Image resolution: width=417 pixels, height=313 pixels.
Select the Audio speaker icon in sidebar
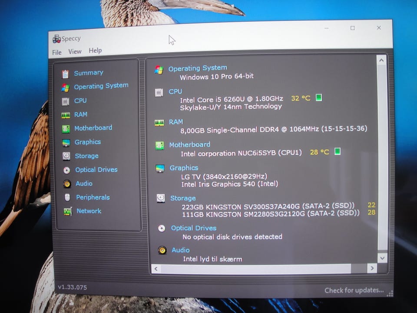click(x=67, y=184)
